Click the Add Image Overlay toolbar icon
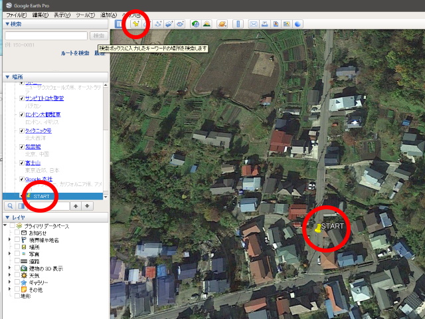The image size is (425, 319). tap(169, 24)
